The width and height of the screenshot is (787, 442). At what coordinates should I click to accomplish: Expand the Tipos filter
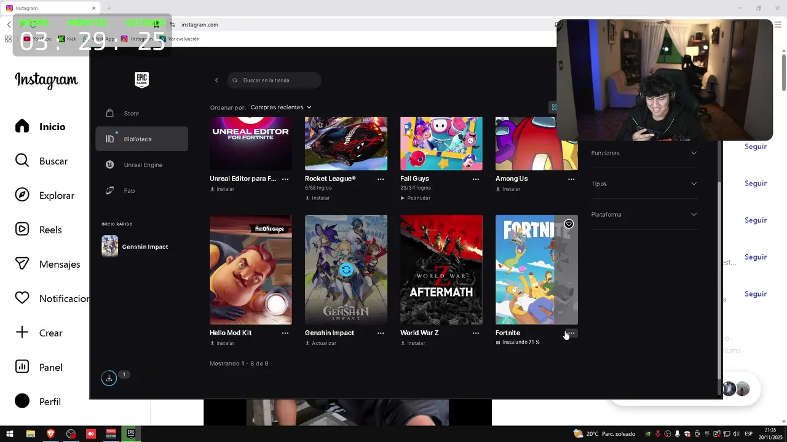tap(644, 184)
